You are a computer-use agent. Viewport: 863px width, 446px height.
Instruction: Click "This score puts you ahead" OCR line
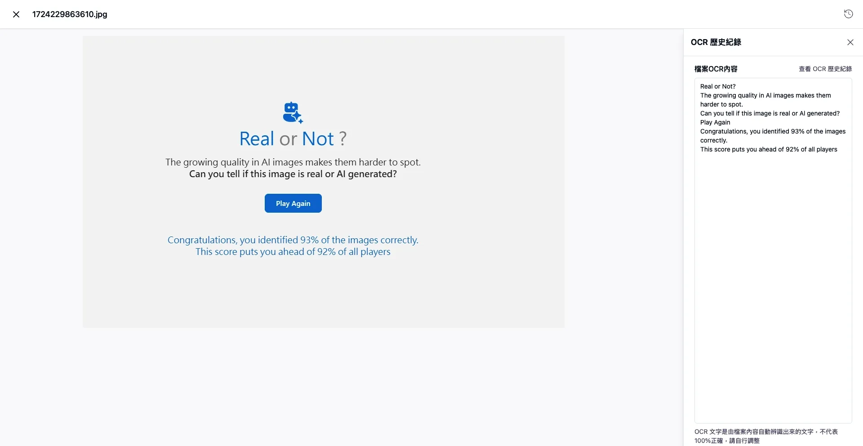(x=768, y=149)
